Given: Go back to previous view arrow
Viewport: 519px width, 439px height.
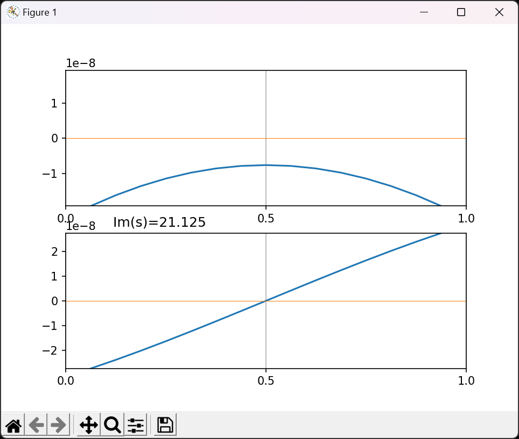Looking at the screenshot, I should 36,425.
